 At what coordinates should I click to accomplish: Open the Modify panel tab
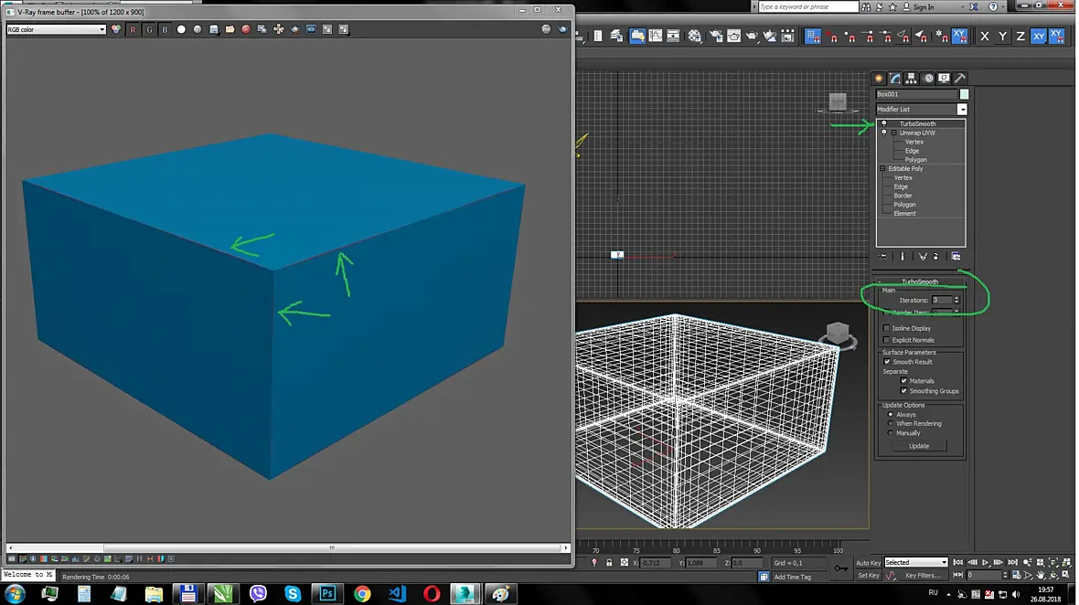pos(894,79)
